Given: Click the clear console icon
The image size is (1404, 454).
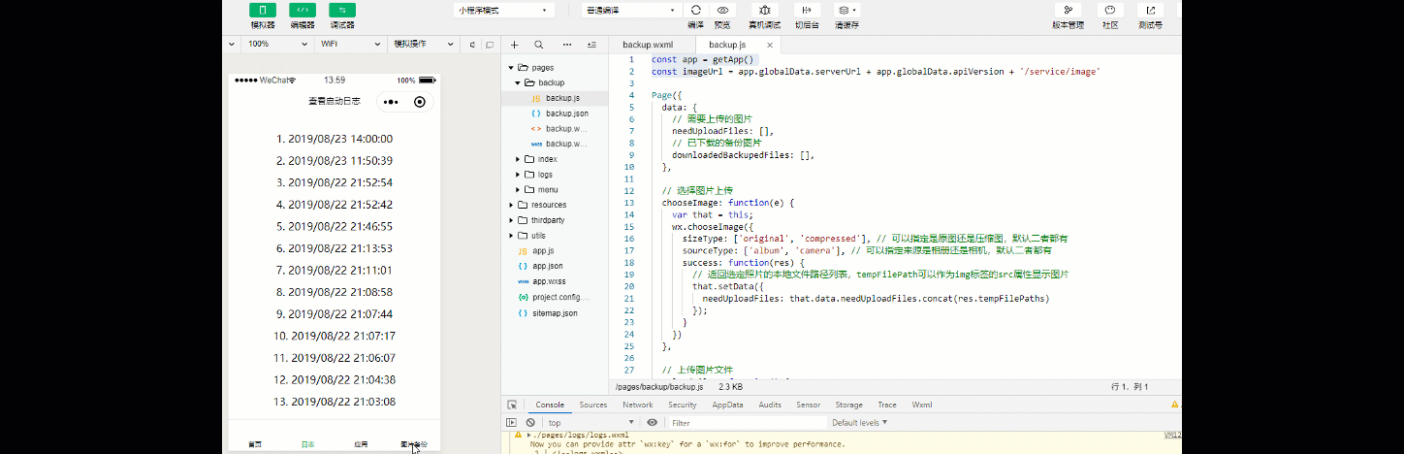Looking at the screenshot, I should pos(530,423).
